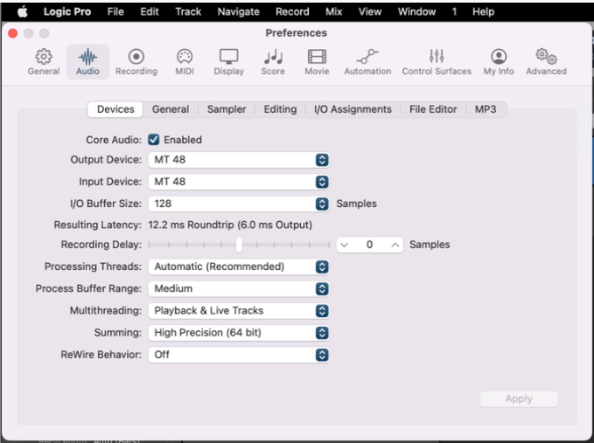Image resolution: width=594 pixels, height=443 pixels.
Task: Open the Record menu
Action: click(x=292, y=11)
